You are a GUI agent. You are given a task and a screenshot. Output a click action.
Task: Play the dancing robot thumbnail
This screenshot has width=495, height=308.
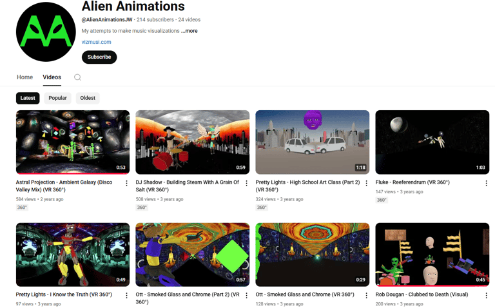tap(73, 255)
